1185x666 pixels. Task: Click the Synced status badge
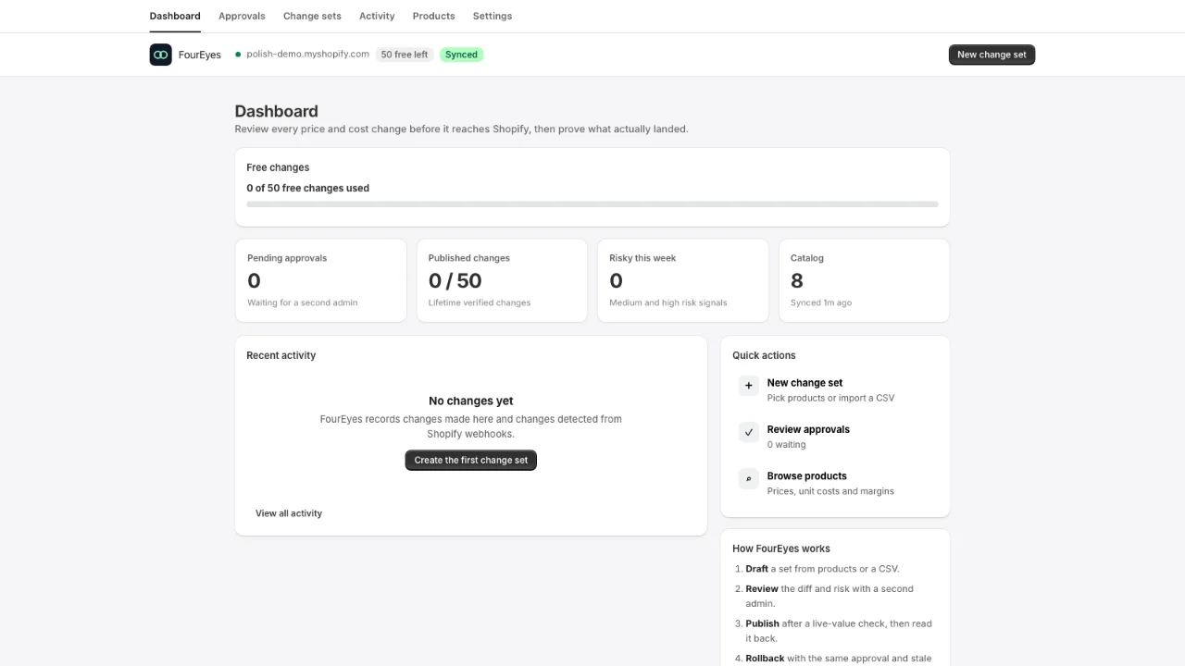coord(461,55)
